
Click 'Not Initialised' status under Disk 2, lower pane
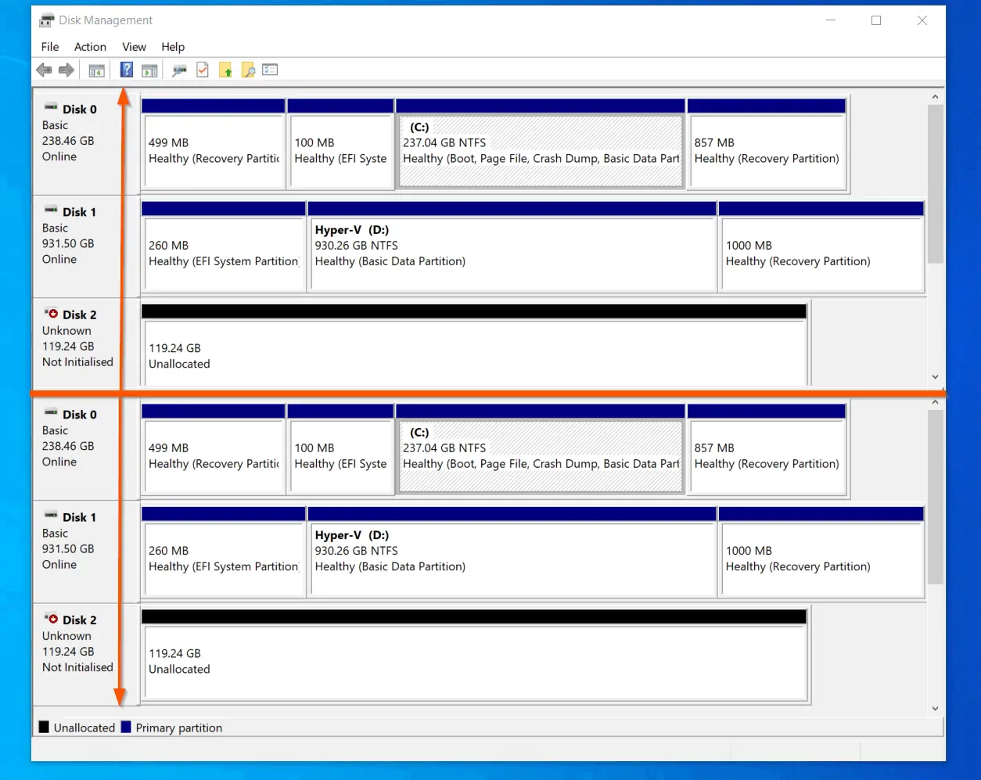click(77, 667)
